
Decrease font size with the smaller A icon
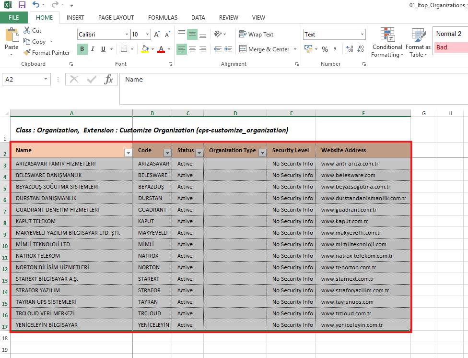click(x=167, y=35)
